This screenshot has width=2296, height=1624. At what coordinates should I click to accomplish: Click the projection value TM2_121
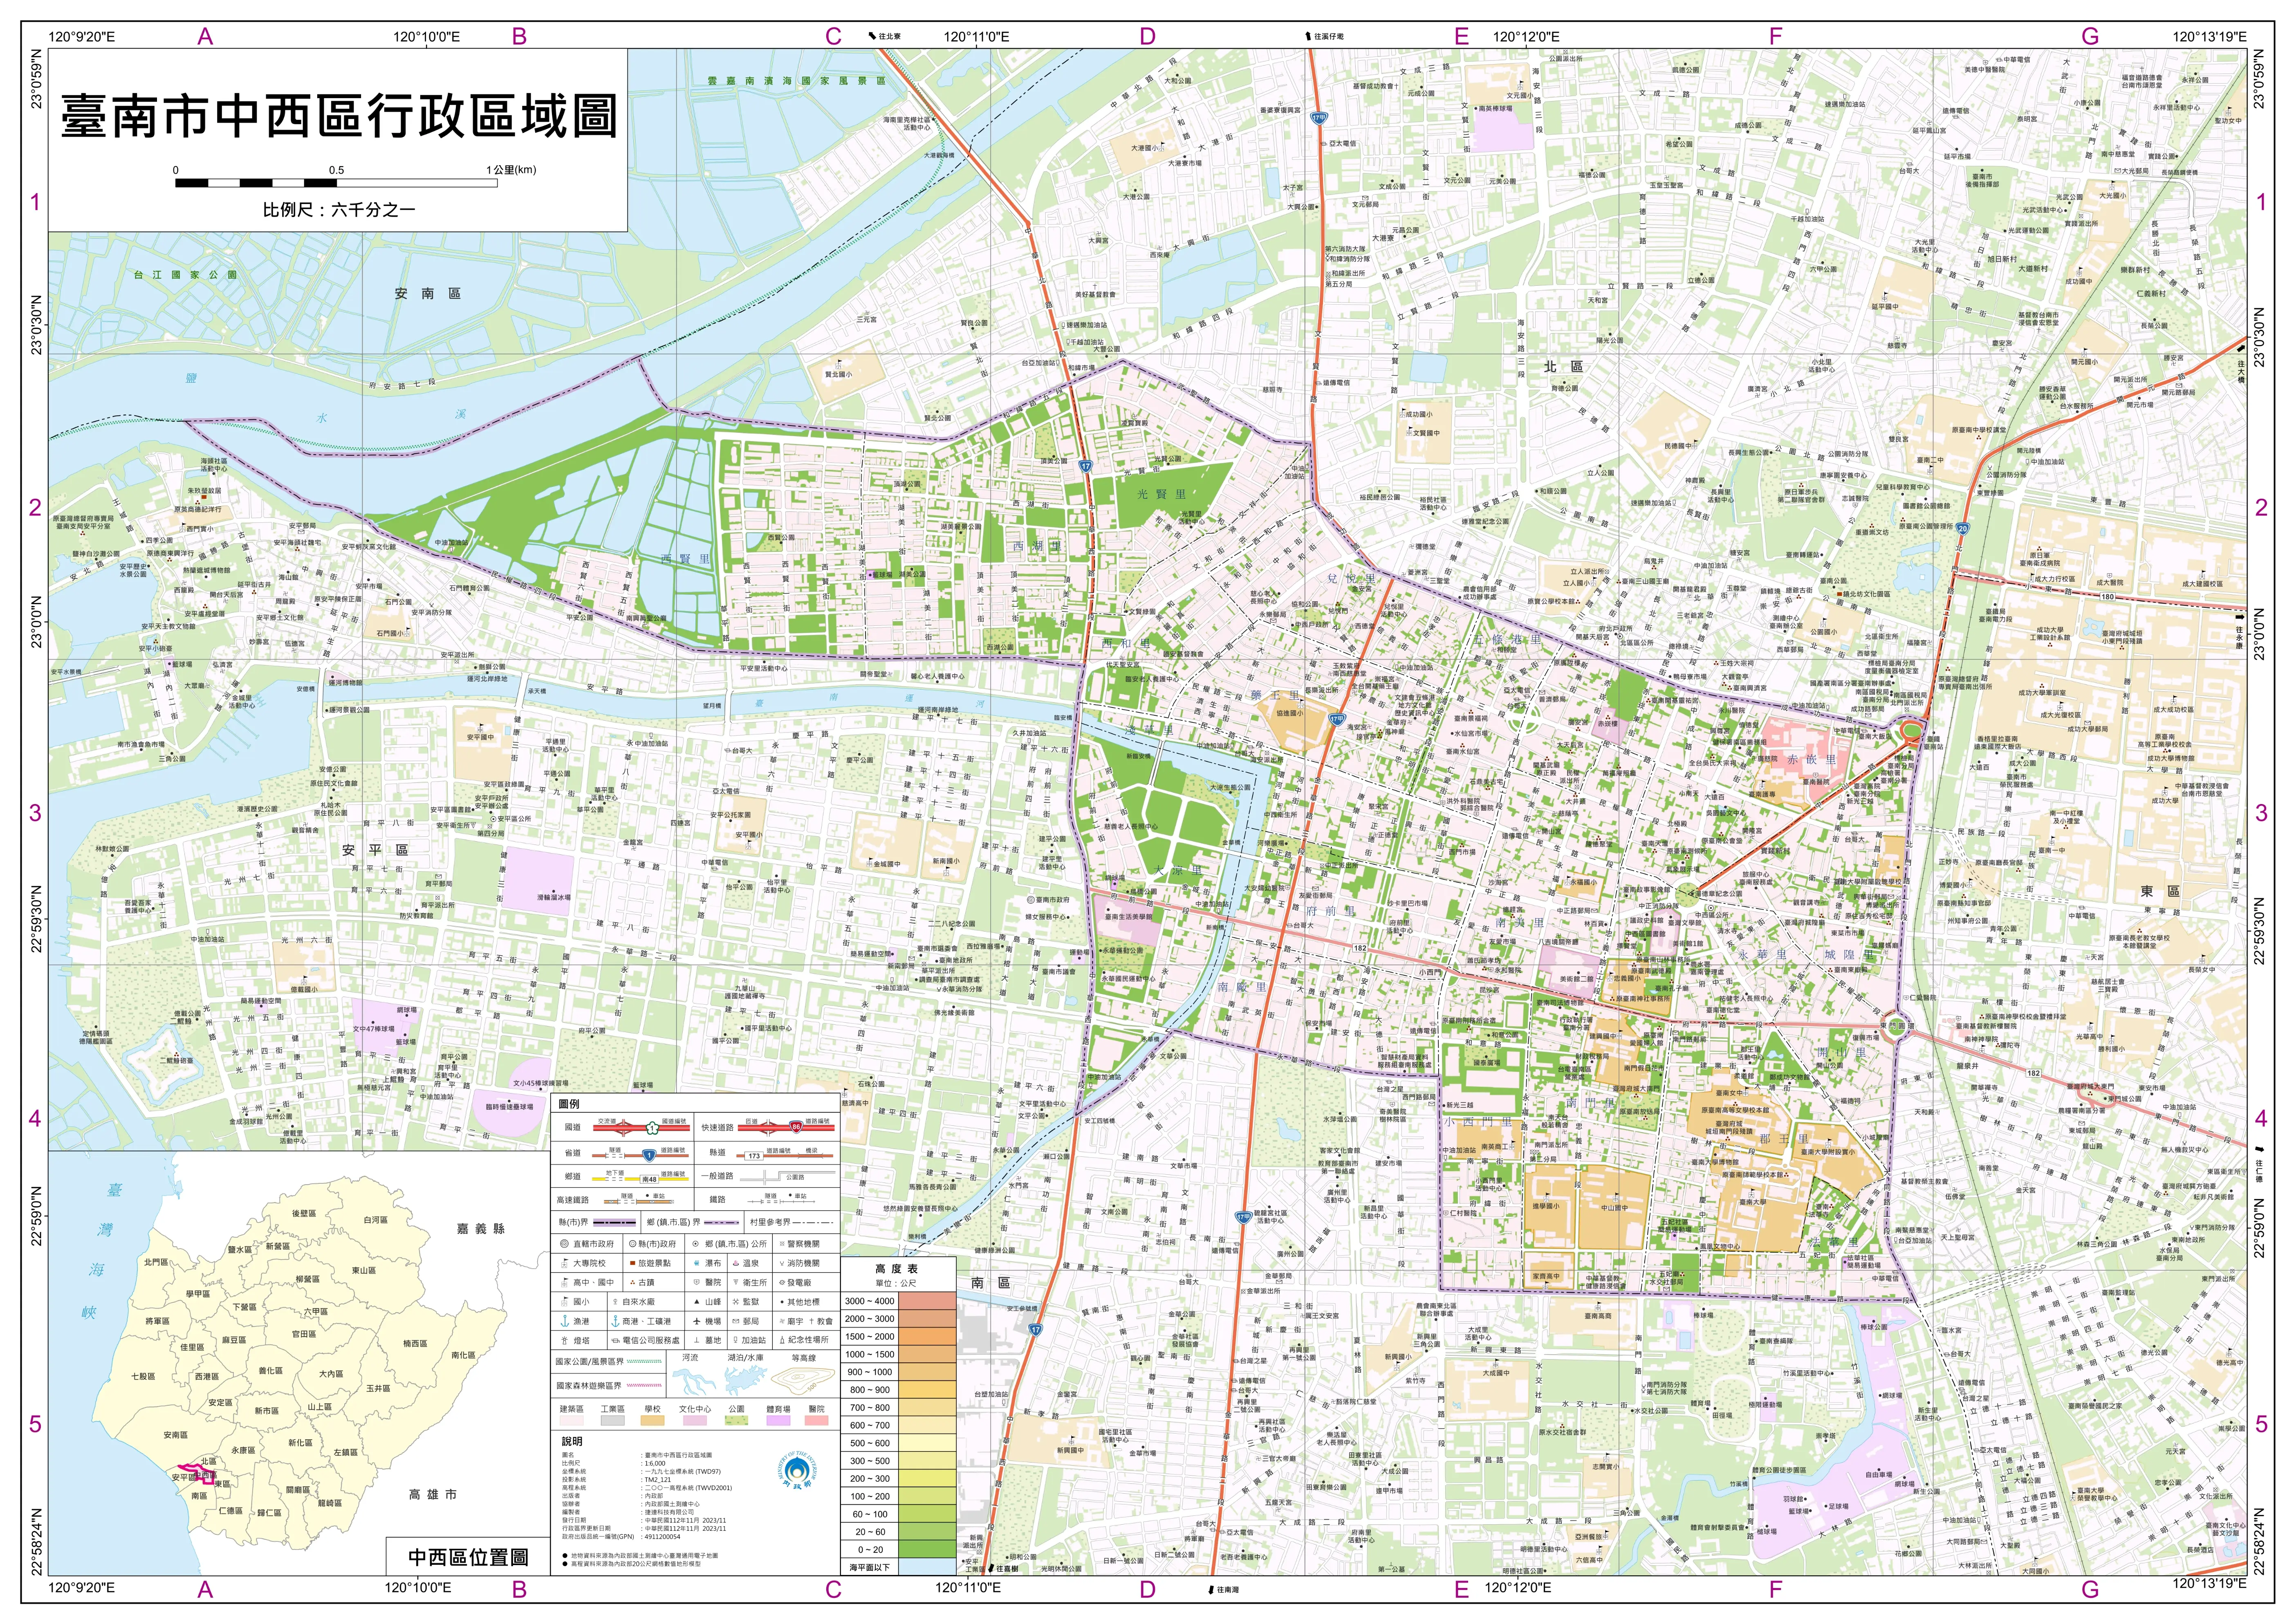click(x=658, y=1480)
